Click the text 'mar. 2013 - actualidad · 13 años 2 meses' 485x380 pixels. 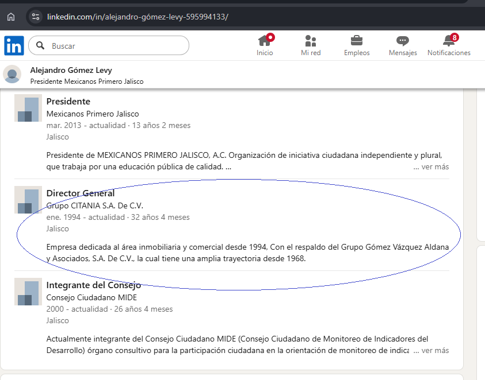(x=119, y=125)
